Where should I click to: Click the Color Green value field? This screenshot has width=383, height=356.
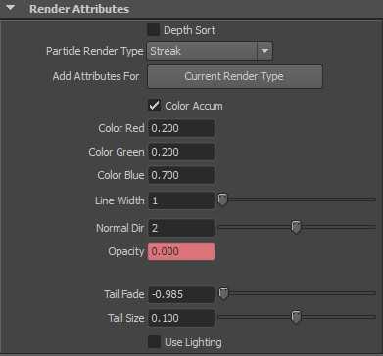pyautogui.click(x=181, y=152)
